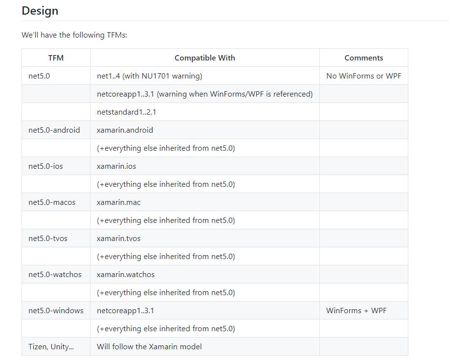Click the net5.0-macos cell

56,202
